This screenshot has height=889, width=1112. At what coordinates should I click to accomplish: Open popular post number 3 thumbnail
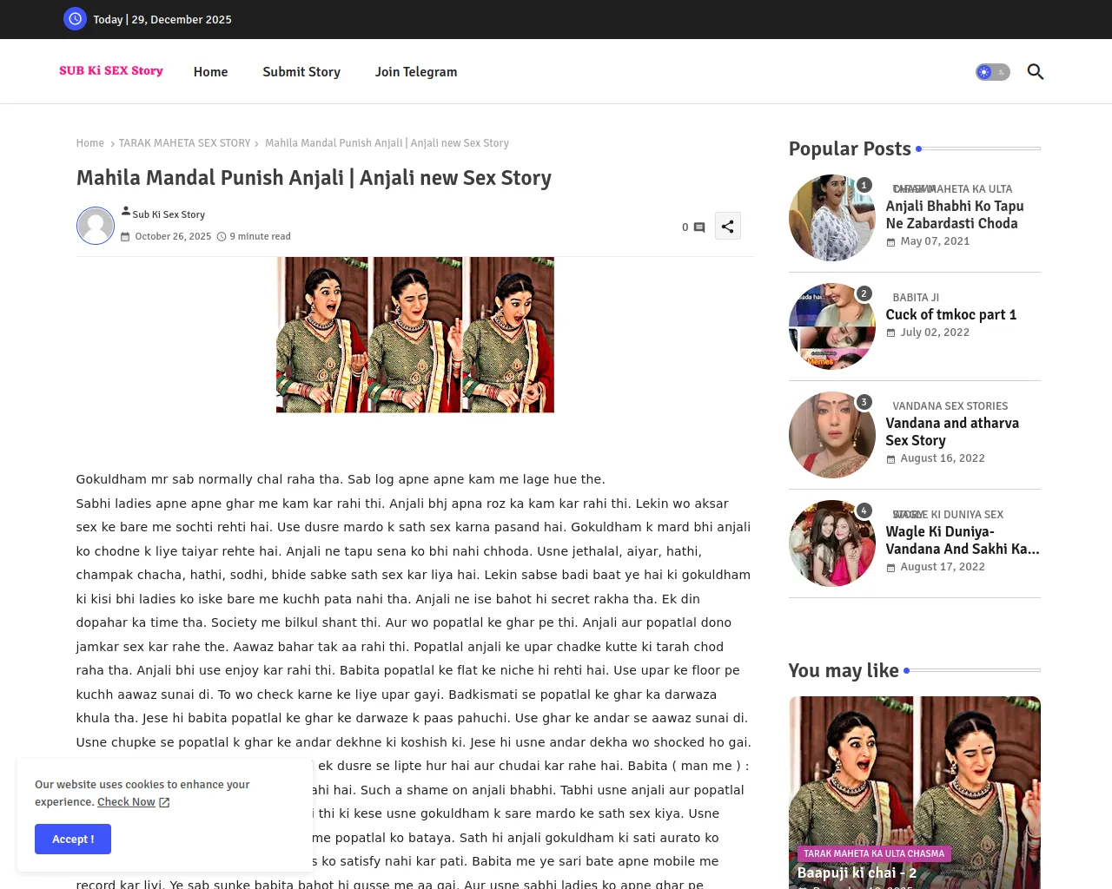(832, 435)
